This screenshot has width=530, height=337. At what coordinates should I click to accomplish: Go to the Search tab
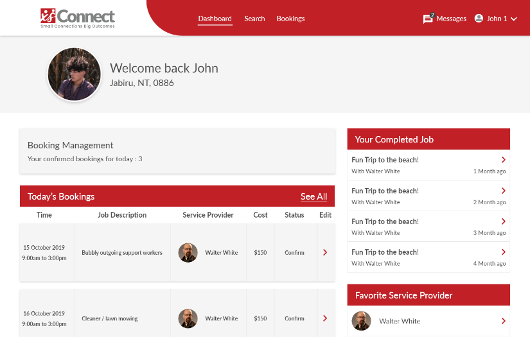(x=254, y=19)
